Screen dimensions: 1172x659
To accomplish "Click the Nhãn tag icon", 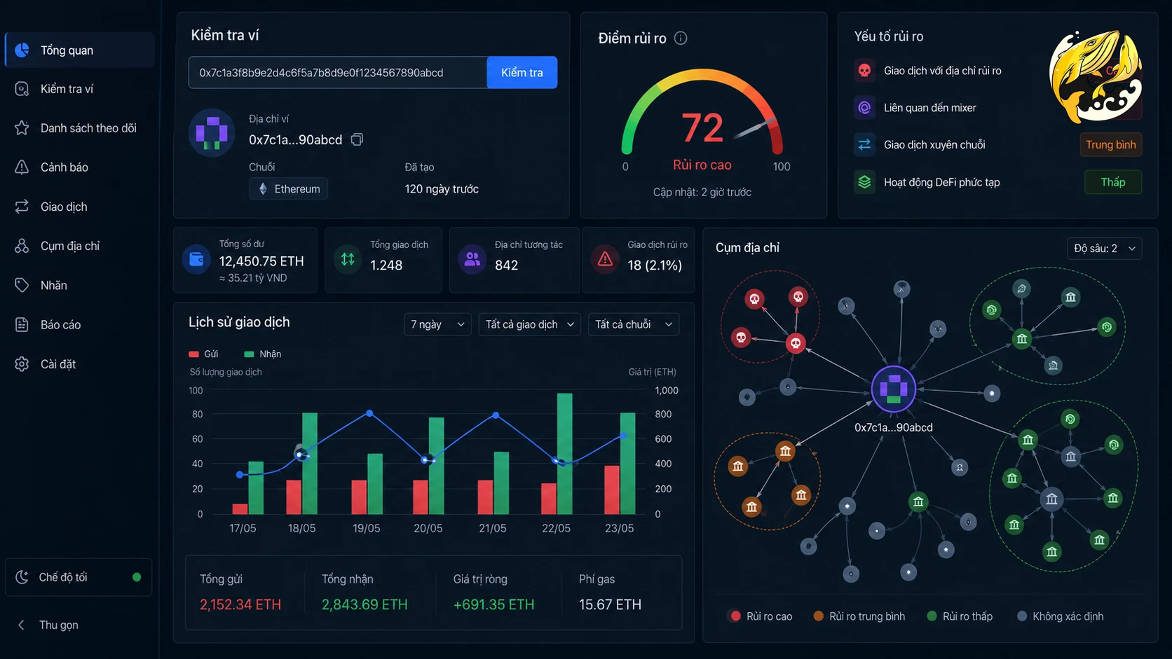I will coord(22,285).
